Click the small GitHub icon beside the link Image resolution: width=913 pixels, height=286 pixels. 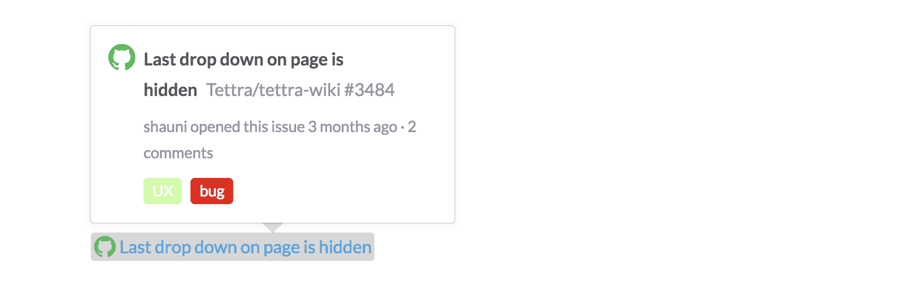point(105,247)
